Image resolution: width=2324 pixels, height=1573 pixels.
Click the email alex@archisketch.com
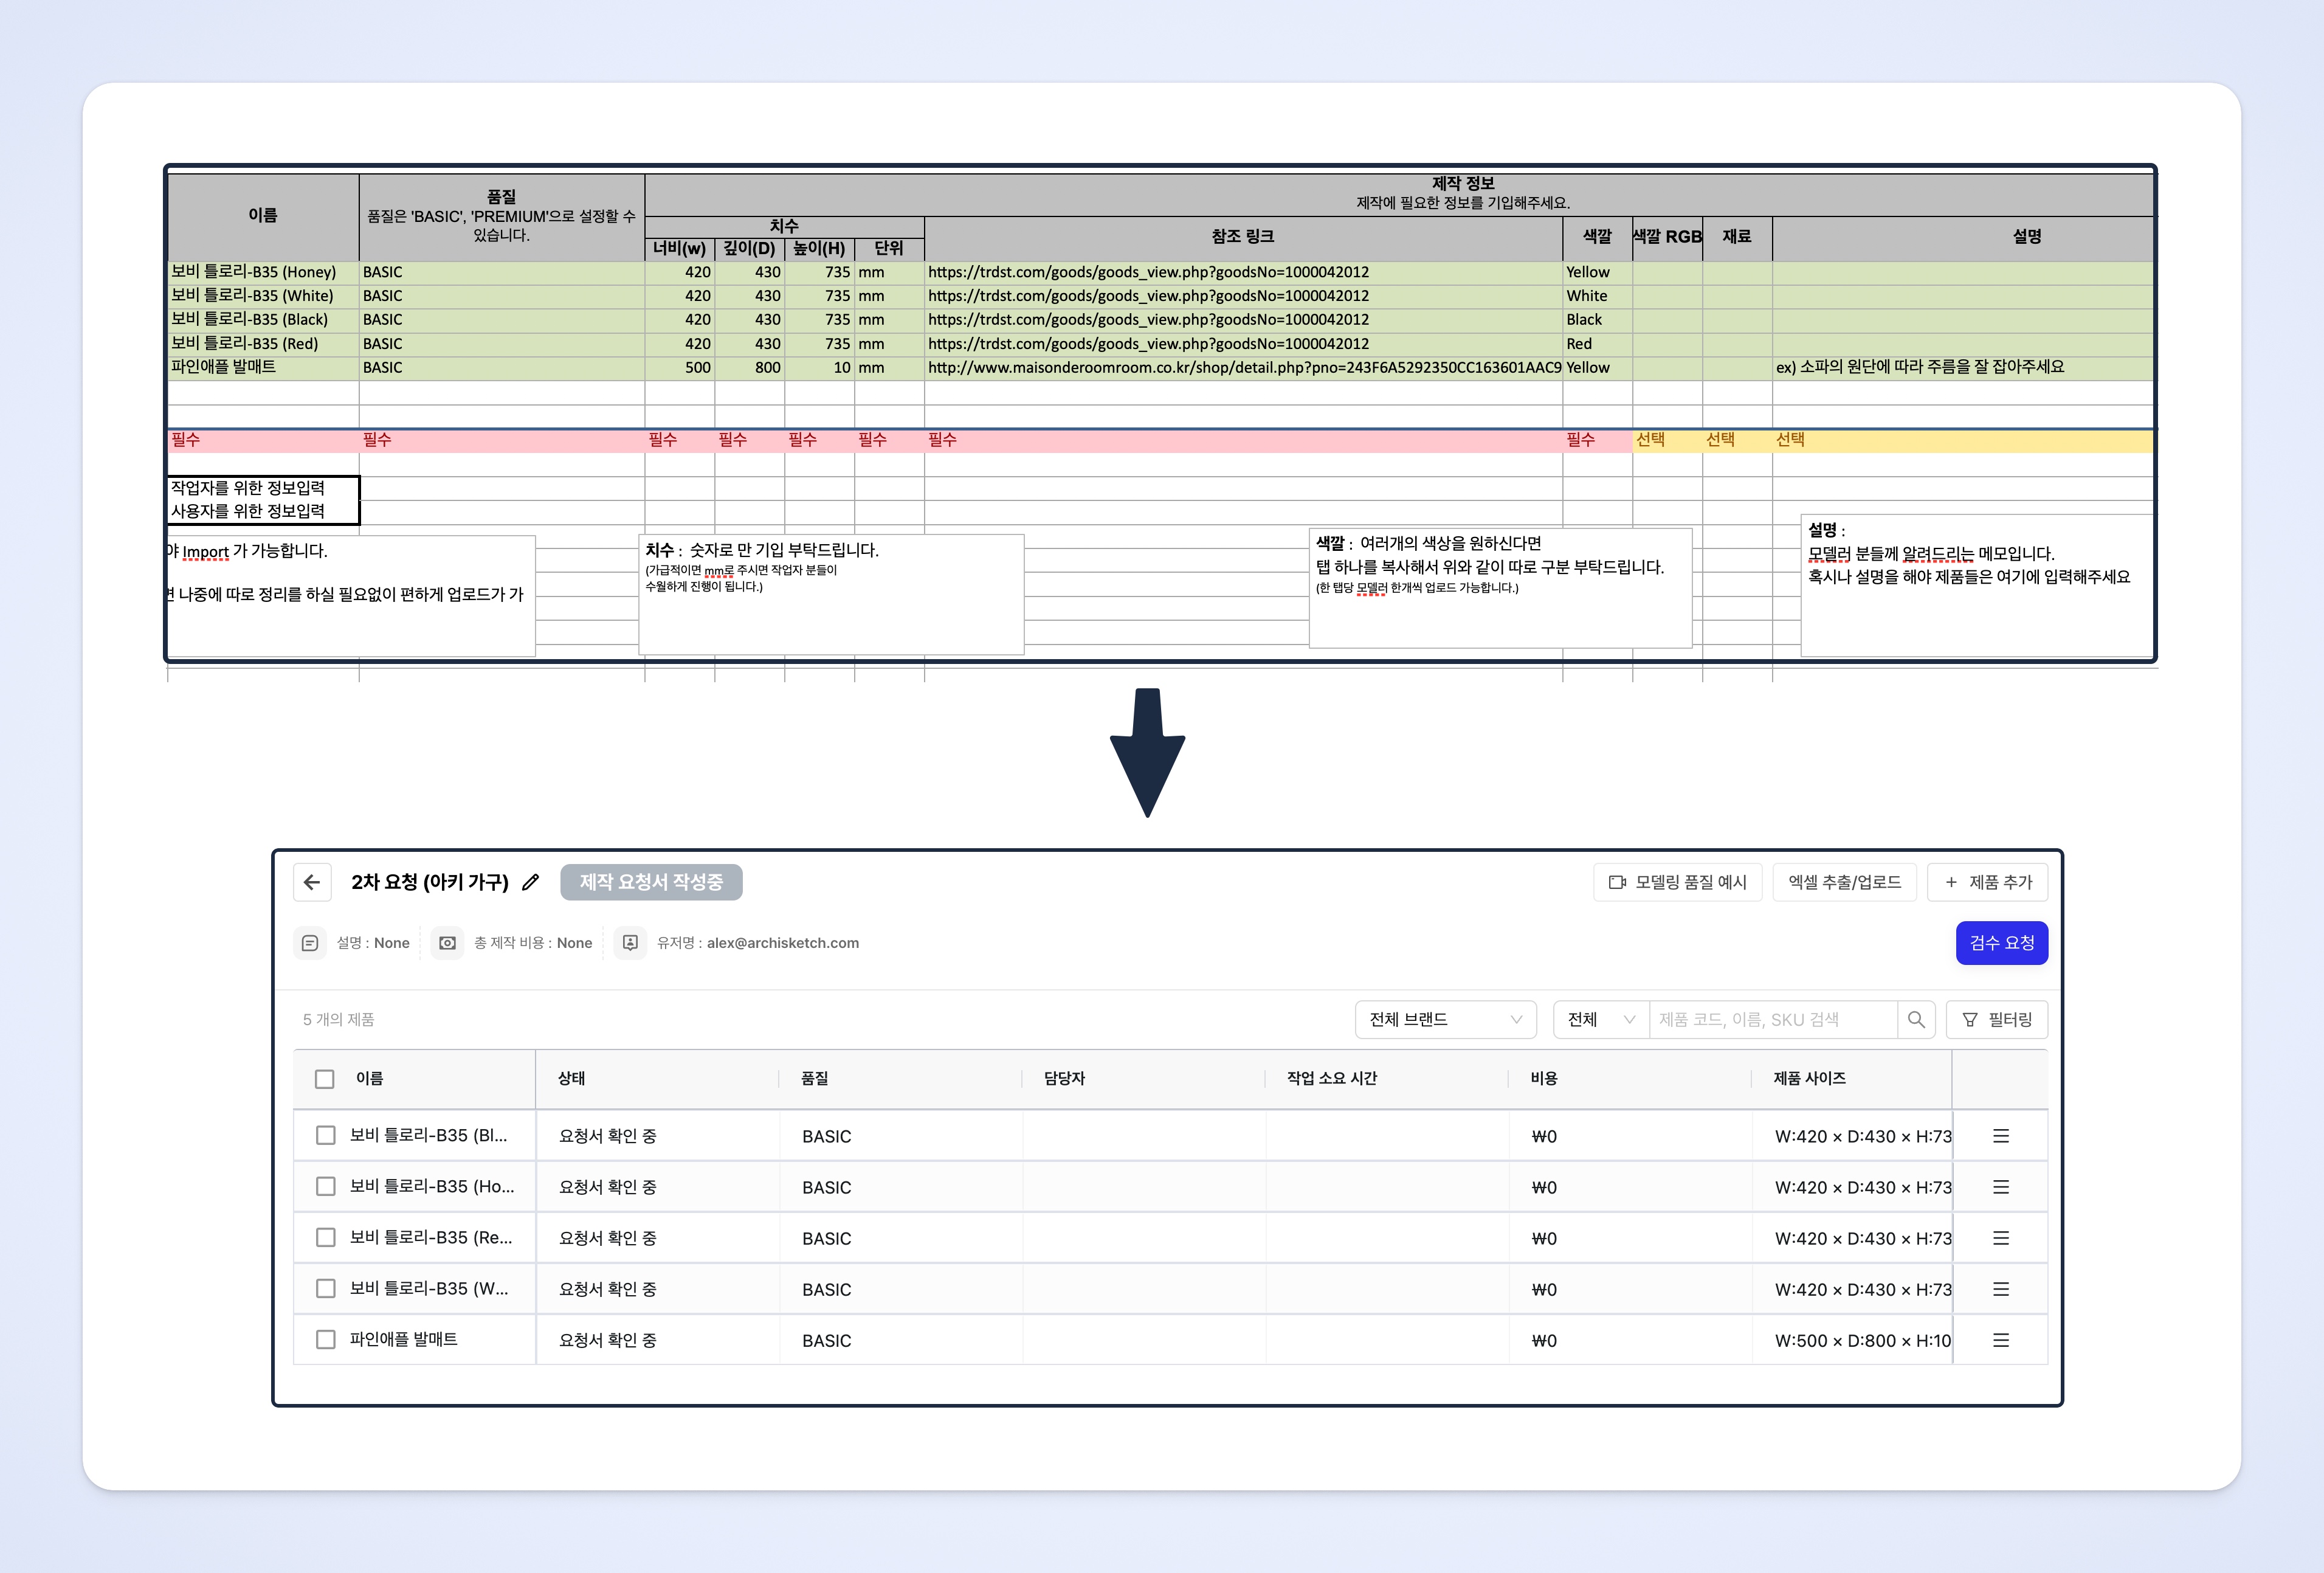tap(783, 943)
